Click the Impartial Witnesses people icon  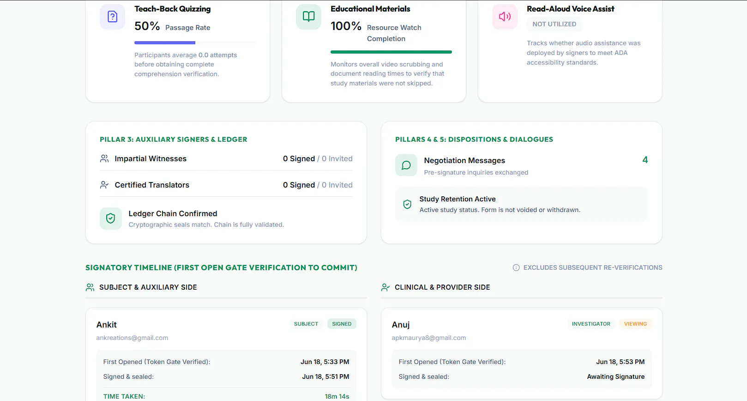pos(104,158)
